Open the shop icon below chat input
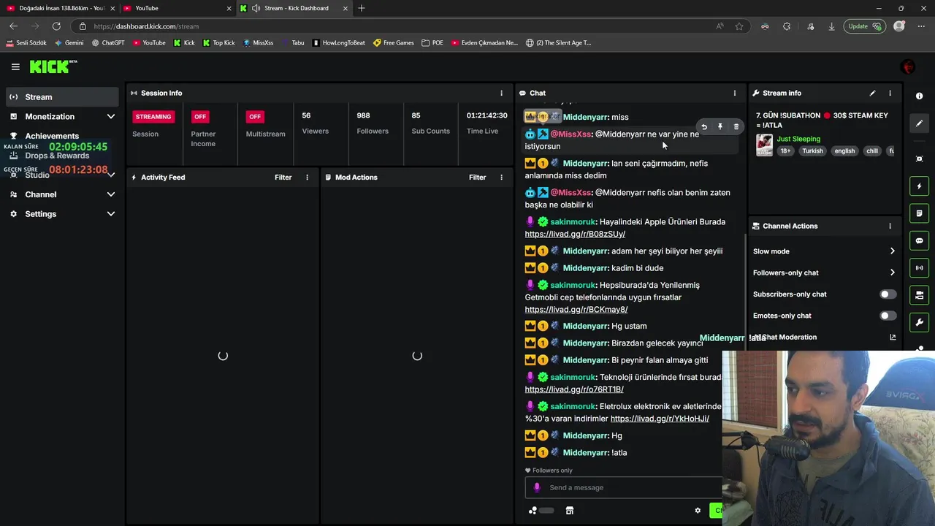Image resolution: width=935 pixels, height=526 pixels. (x=570, y=511)
